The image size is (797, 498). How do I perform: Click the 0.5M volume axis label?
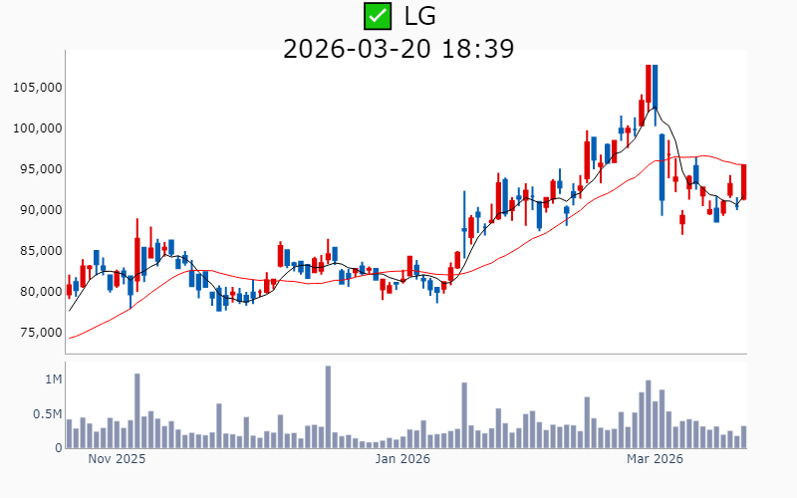(x=46, y=414)
